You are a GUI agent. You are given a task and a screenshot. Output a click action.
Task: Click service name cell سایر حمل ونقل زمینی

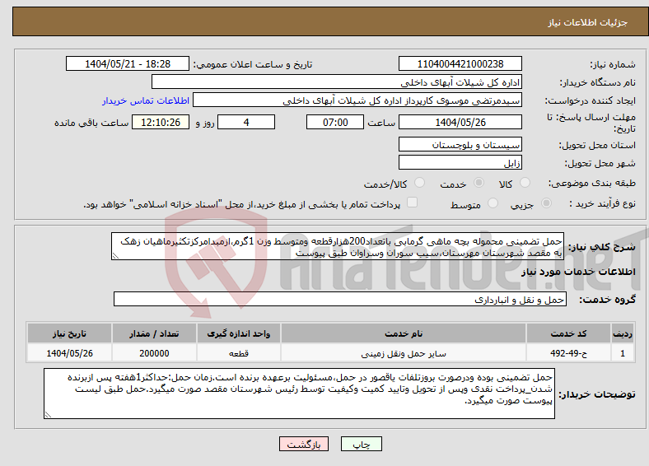(x=404, y=353)
